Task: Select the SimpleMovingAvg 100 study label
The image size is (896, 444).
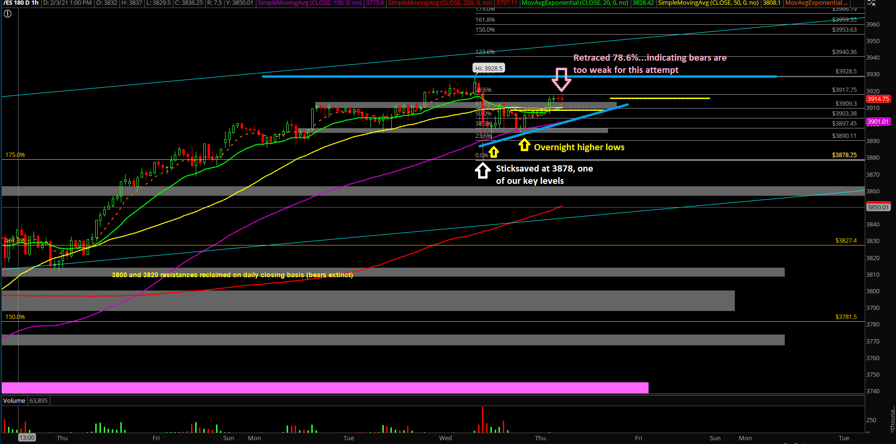Action: (x=309, y=3)
